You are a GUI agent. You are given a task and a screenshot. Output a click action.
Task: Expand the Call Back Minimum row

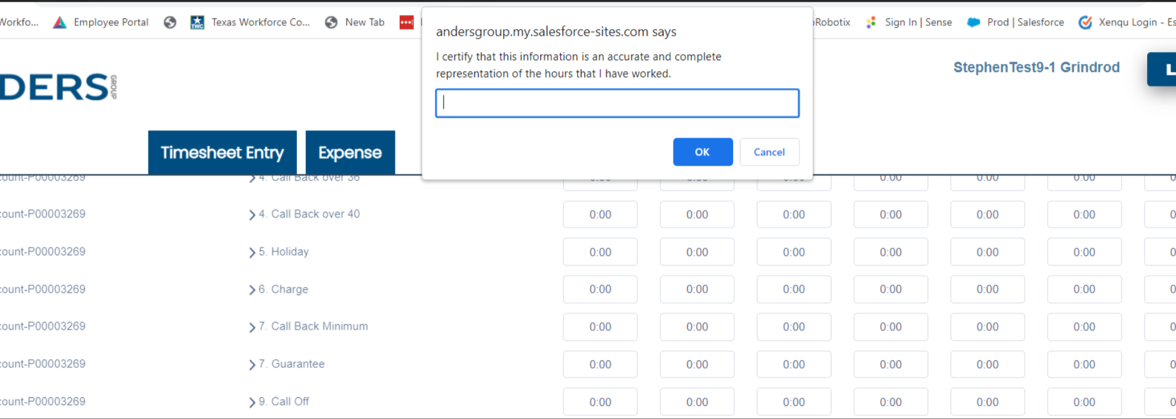click(252, 327)
